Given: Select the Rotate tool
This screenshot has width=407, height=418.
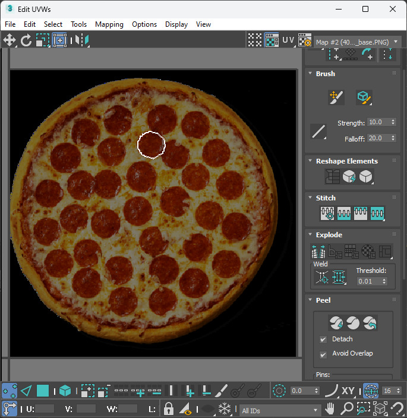Looking at the screenshot, I should [26, 40].
